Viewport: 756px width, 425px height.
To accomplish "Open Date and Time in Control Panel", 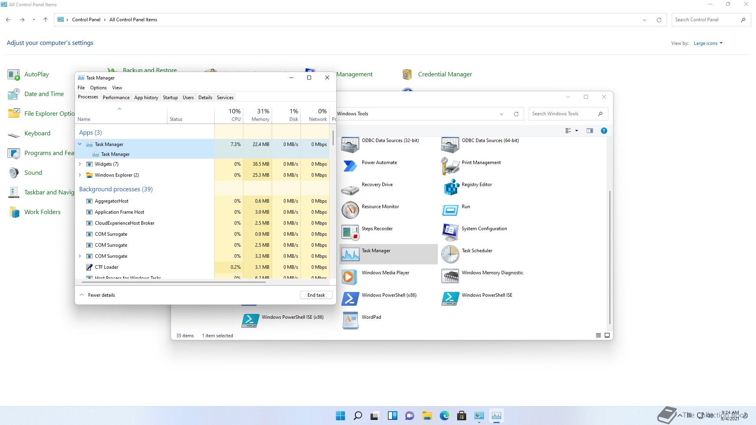I will point(44,94).
